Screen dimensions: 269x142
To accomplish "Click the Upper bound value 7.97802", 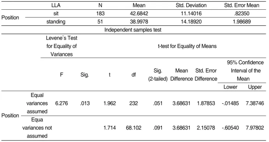I will [x=255, y=128].
